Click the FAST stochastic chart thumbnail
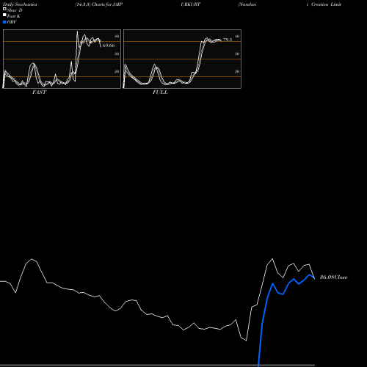This screenshot has height=367, width=367. (x=62, y=59)
